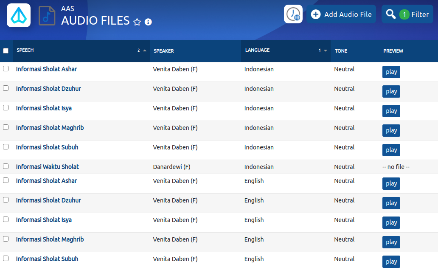Open the Indonesian Informasi Sholat Maghrib link
Screen dimensions: 438x270
pos(50,128)
